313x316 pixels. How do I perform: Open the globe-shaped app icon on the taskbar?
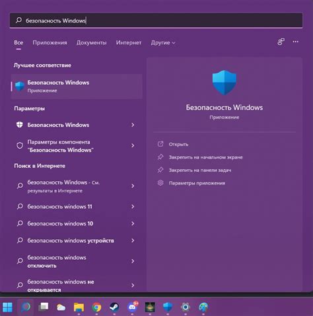click(x=203, y=307)
